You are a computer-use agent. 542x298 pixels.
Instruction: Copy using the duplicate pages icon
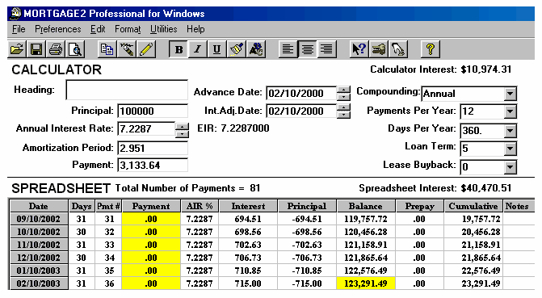[x=107, y=49]
